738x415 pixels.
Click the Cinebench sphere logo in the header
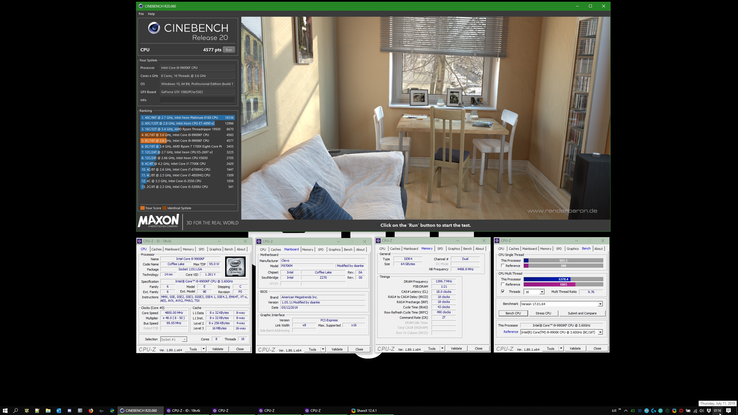pyautogui.click(x=154, y=28)
